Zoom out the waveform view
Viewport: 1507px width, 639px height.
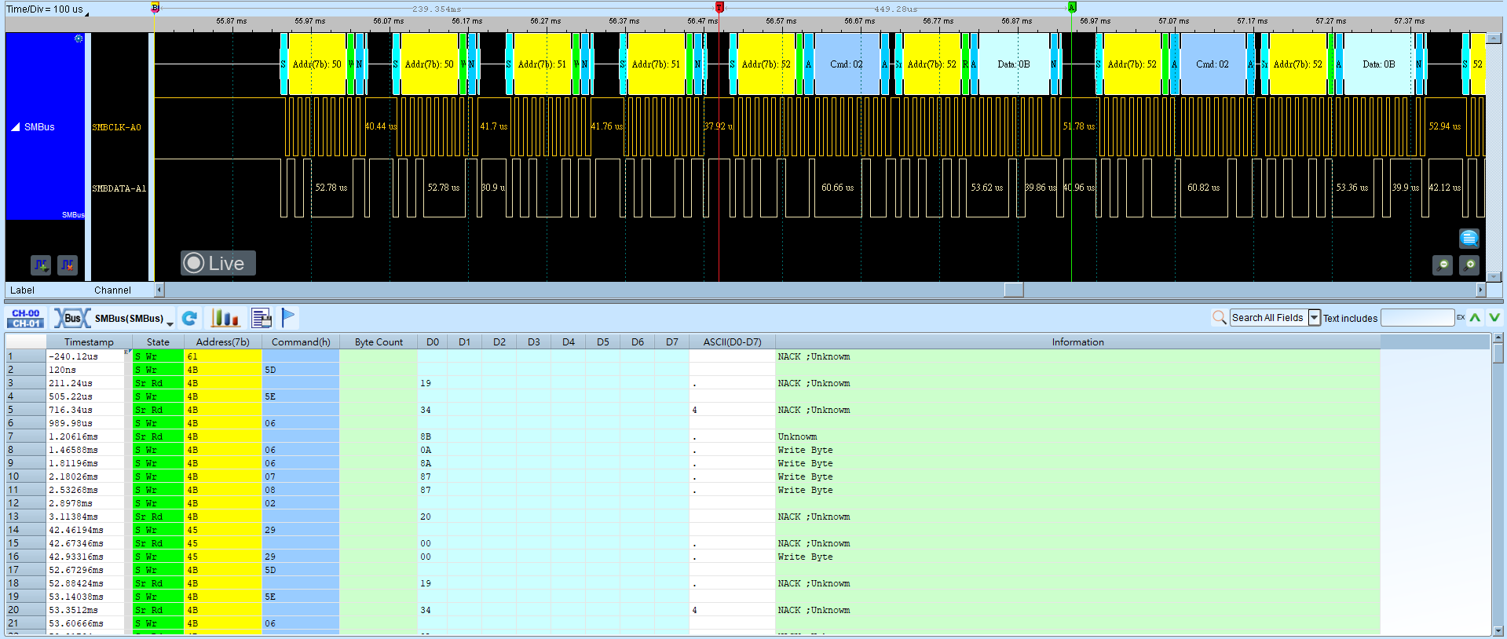click(1443, 265)
